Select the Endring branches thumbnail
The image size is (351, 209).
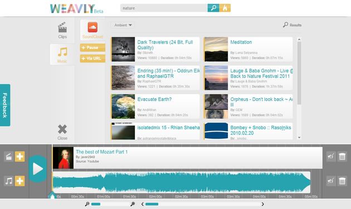pos(123,77)
